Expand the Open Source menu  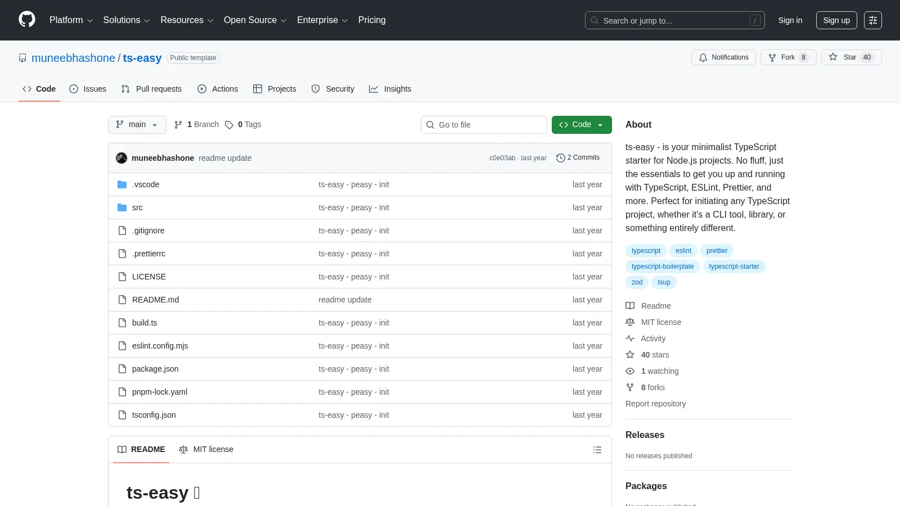255,20
